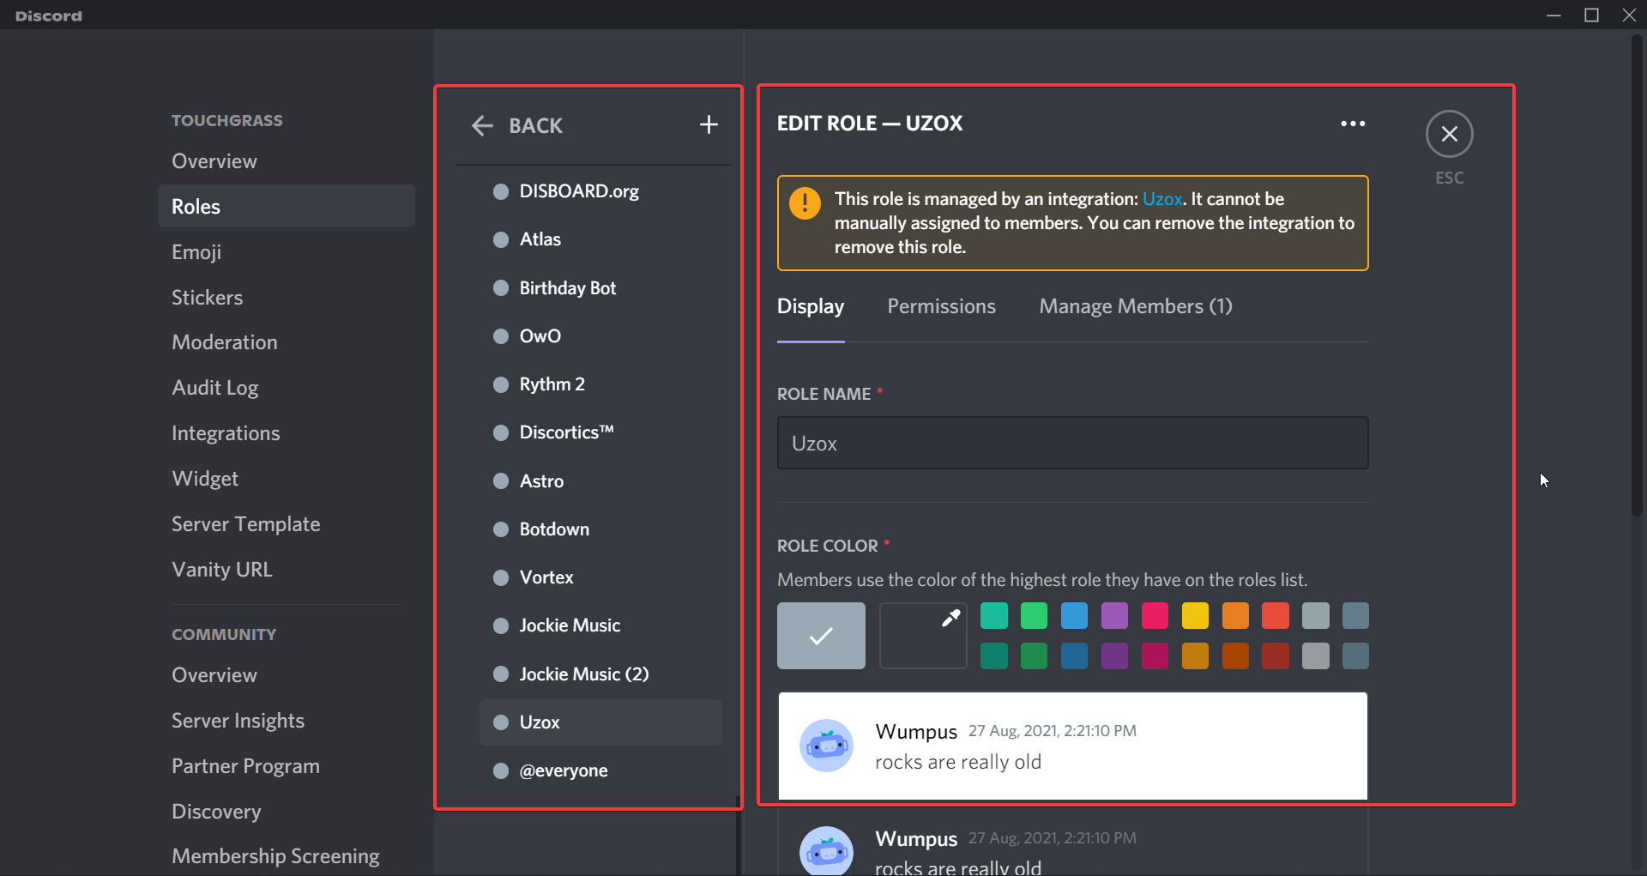Open Moderation settings

[x=287, y=342]
